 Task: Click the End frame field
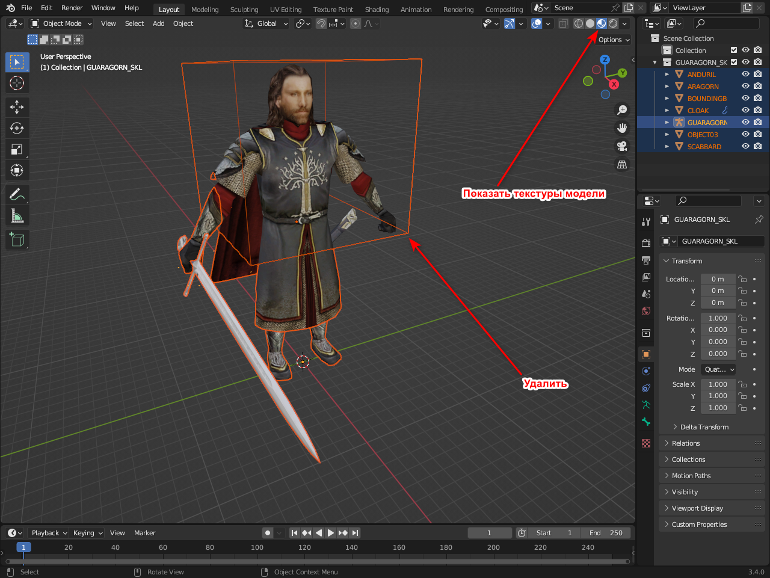[606, 533]
